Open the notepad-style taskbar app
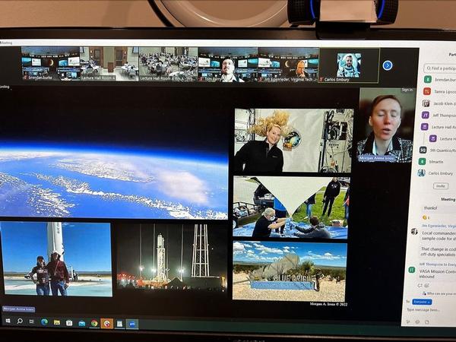 click(x=119, y=324)
